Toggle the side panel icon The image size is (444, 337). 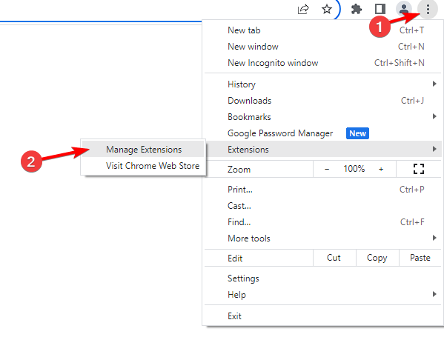coord(380,9)
